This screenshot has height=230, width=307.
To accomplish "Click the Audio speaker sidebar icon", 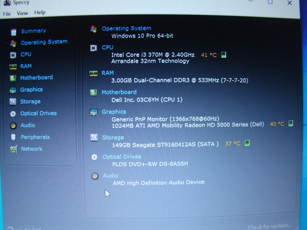I will (x=13, y=125).
